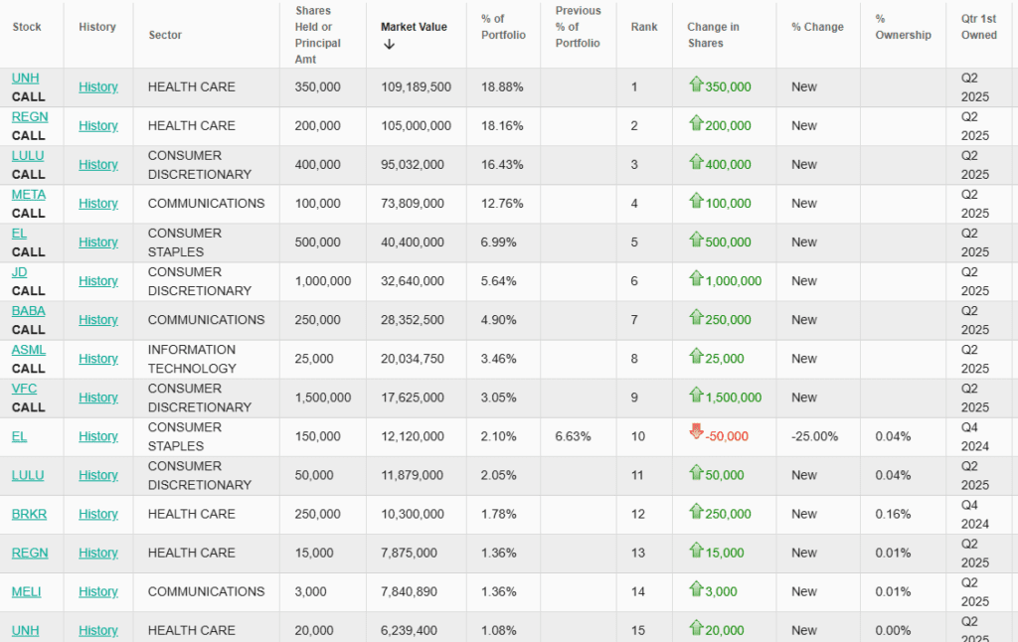Click the green arrow beside 50,000 change

click(696, 473)
